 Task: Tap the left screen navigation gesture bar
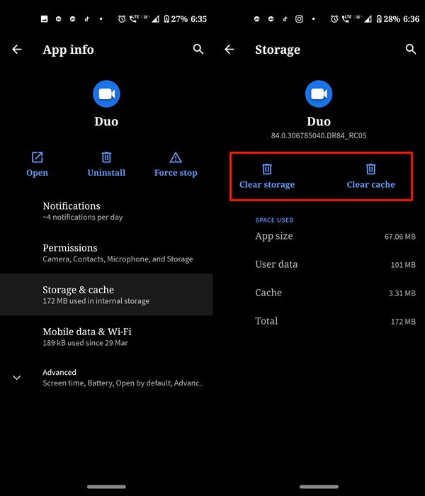(106, 487)
